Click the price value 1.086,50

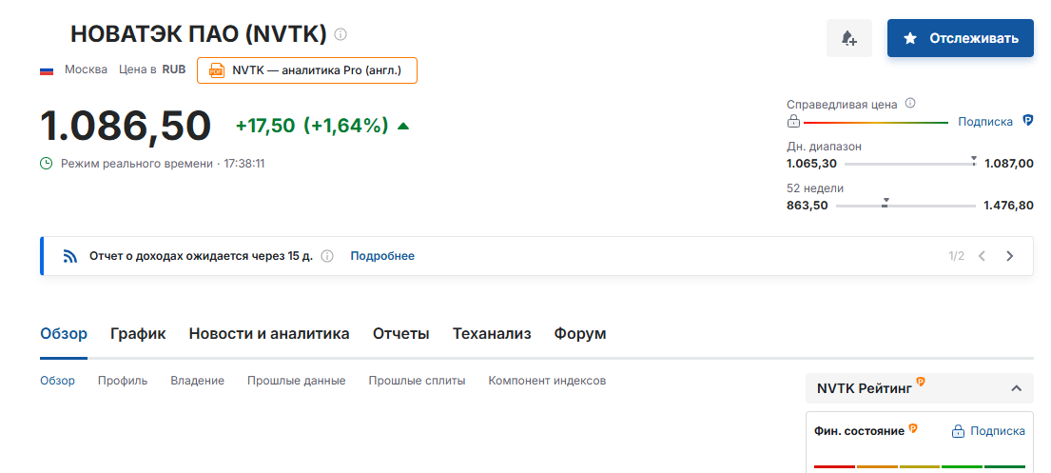pyautogui.click(x=126, y=127)
